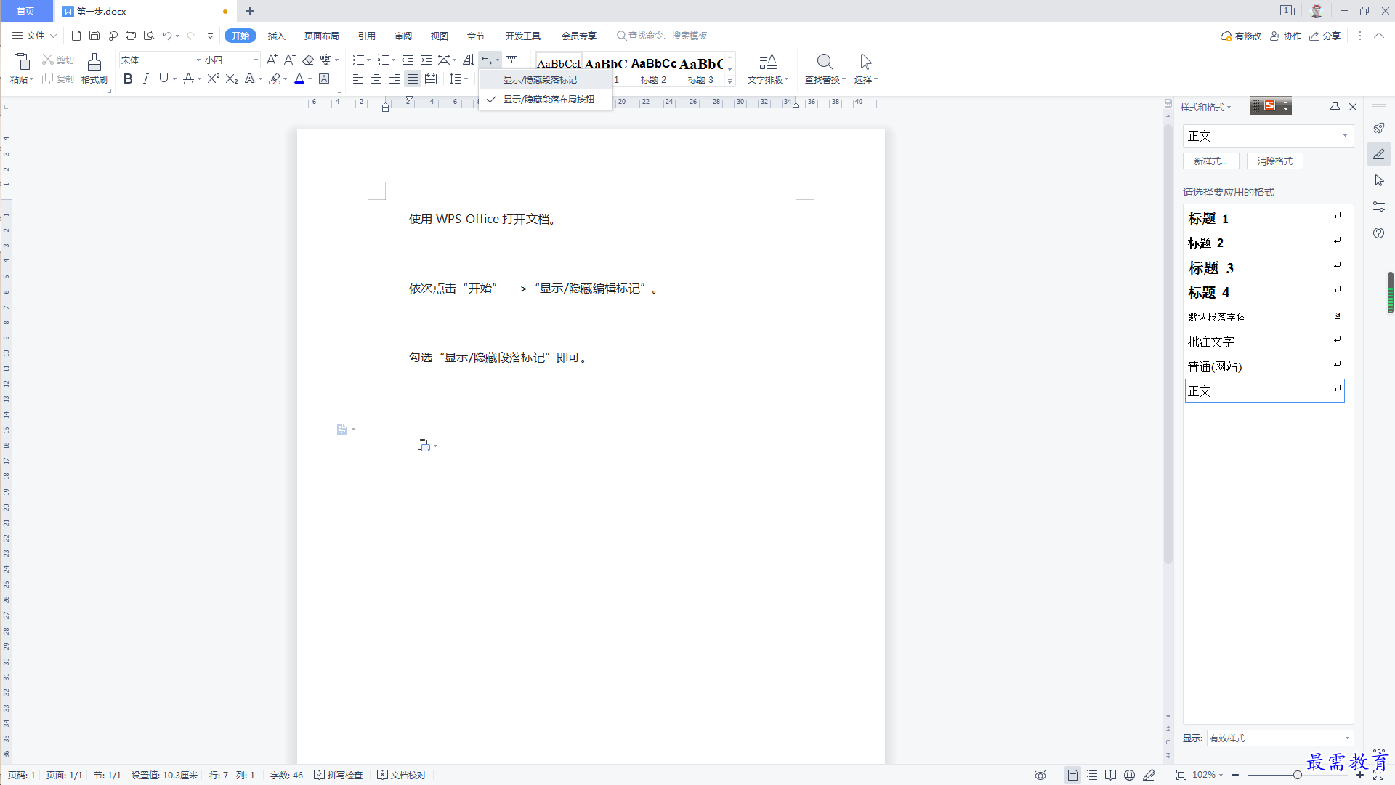The height and width of the screenshot is (785, 1395).
Task: Click the eye protection mode icon
Action: point(1040,775)
